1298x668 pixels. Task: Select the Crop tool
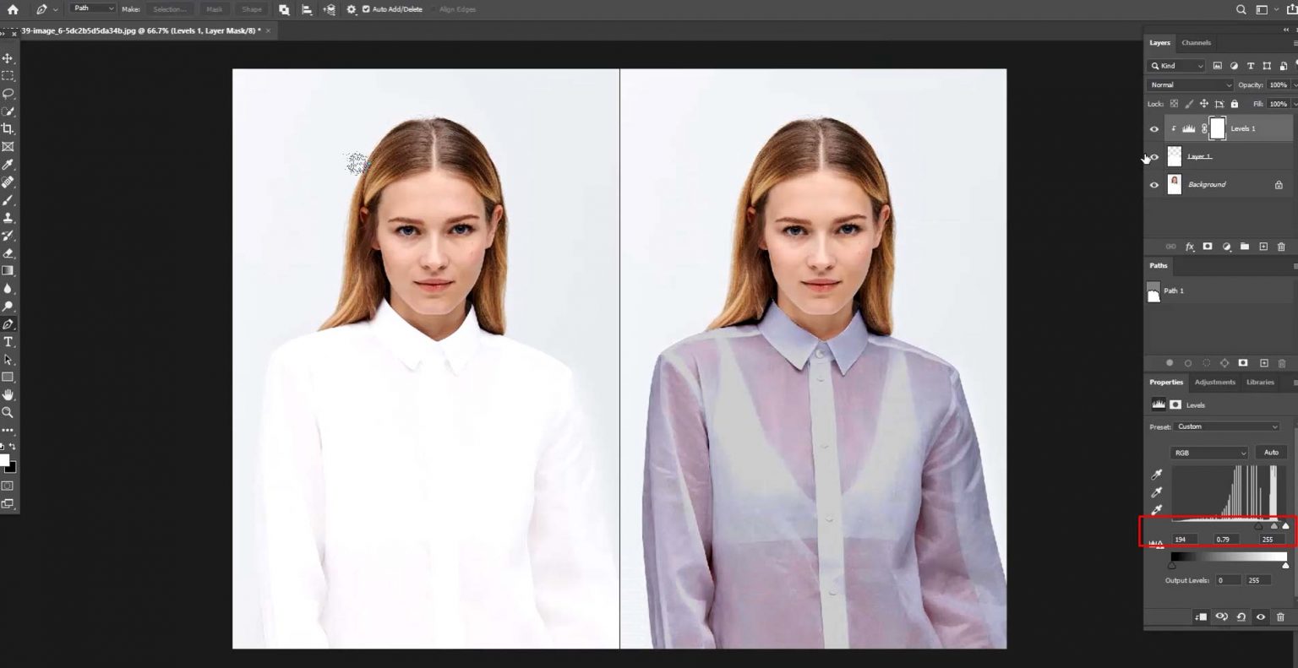tap(8, 128)
